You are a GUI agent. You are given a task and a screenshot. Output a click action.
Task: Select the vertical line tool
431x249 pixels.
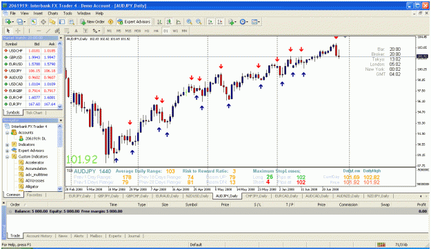(29, 31)
